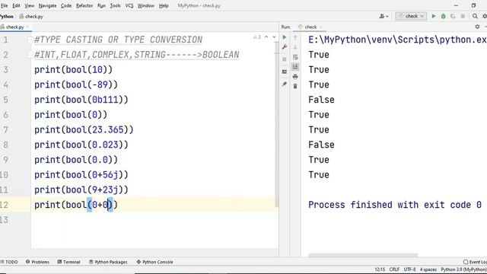Open the user account icon menu
Screen dimensions: 487x274
(384, 16)
